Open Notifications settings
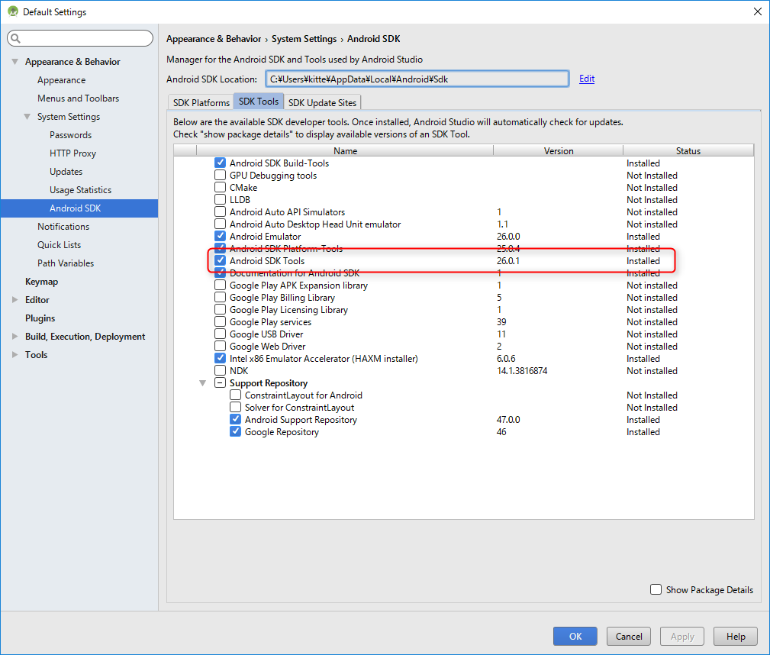This screenshot has width=770, height=655. (x=63, y=227)
